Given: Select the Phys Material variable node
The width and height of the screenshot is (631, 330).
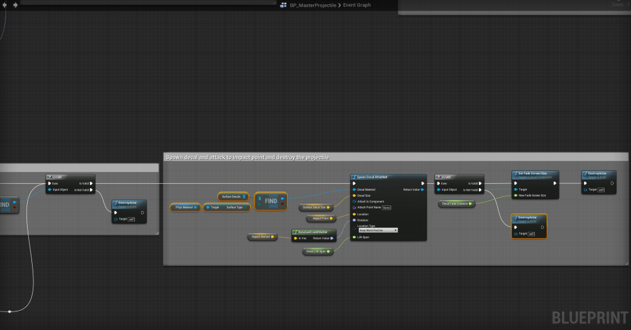Looking at the screenshot, I should [x=185, y=207].
